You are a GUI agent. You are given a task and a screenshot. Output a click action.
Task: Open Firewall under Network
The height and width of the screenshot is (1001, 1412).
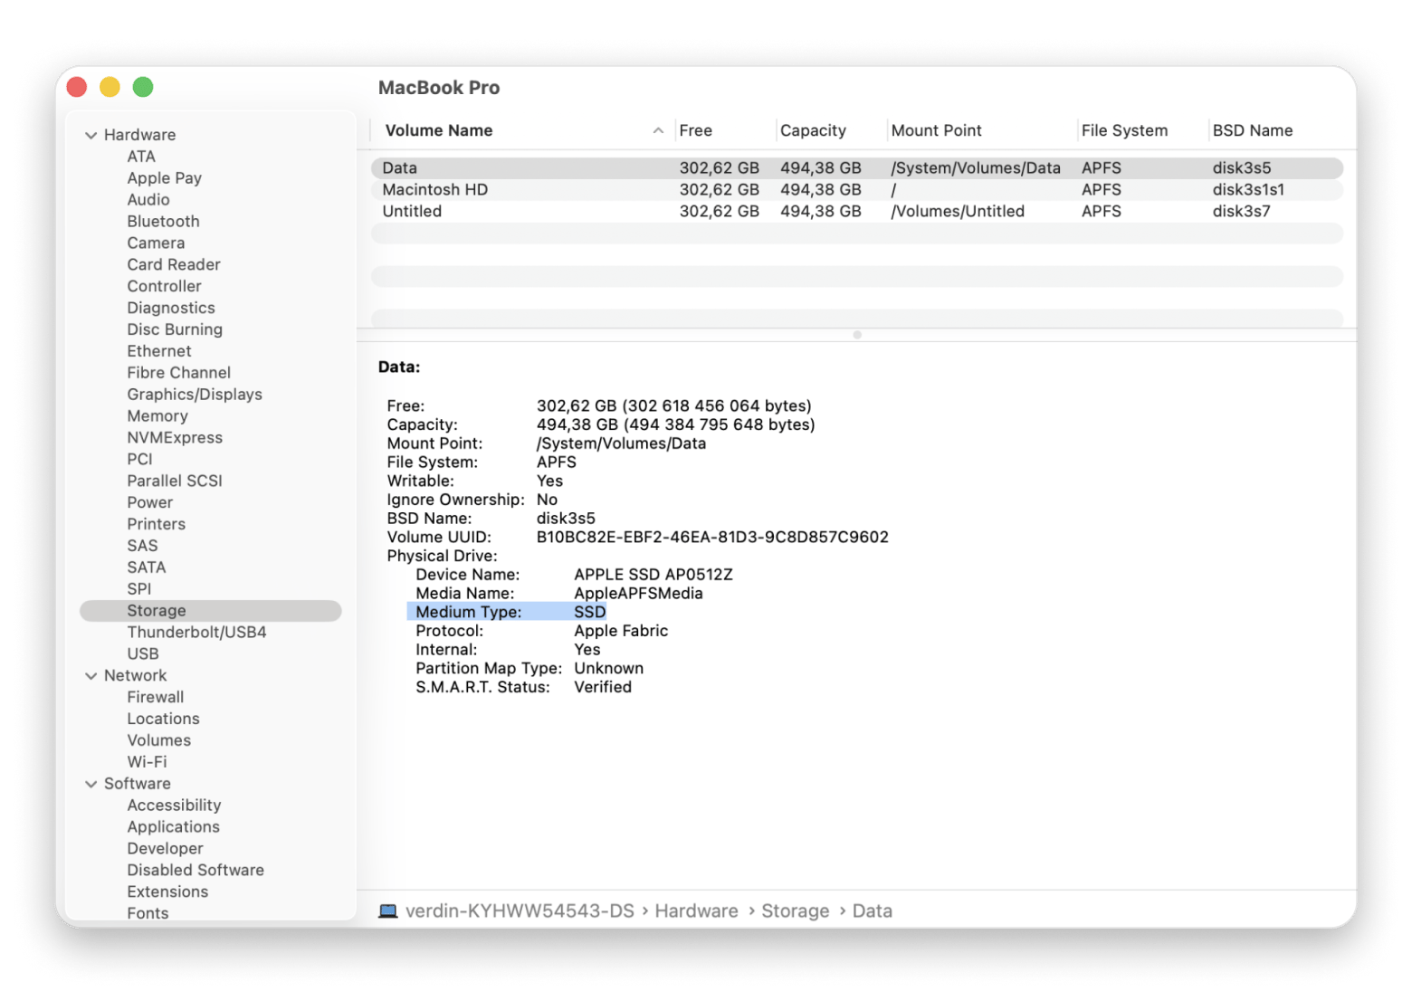point(155,698)
